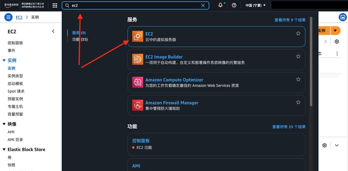The height and width of the screenshot is (171, 348).
Task: Go to next page of instances
Action: coord(325,42)
